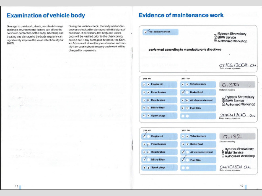Click Spark plugs item in the 10,375 record
The width and height of the screenshot is (262, 196).
[x=159, y=116]
